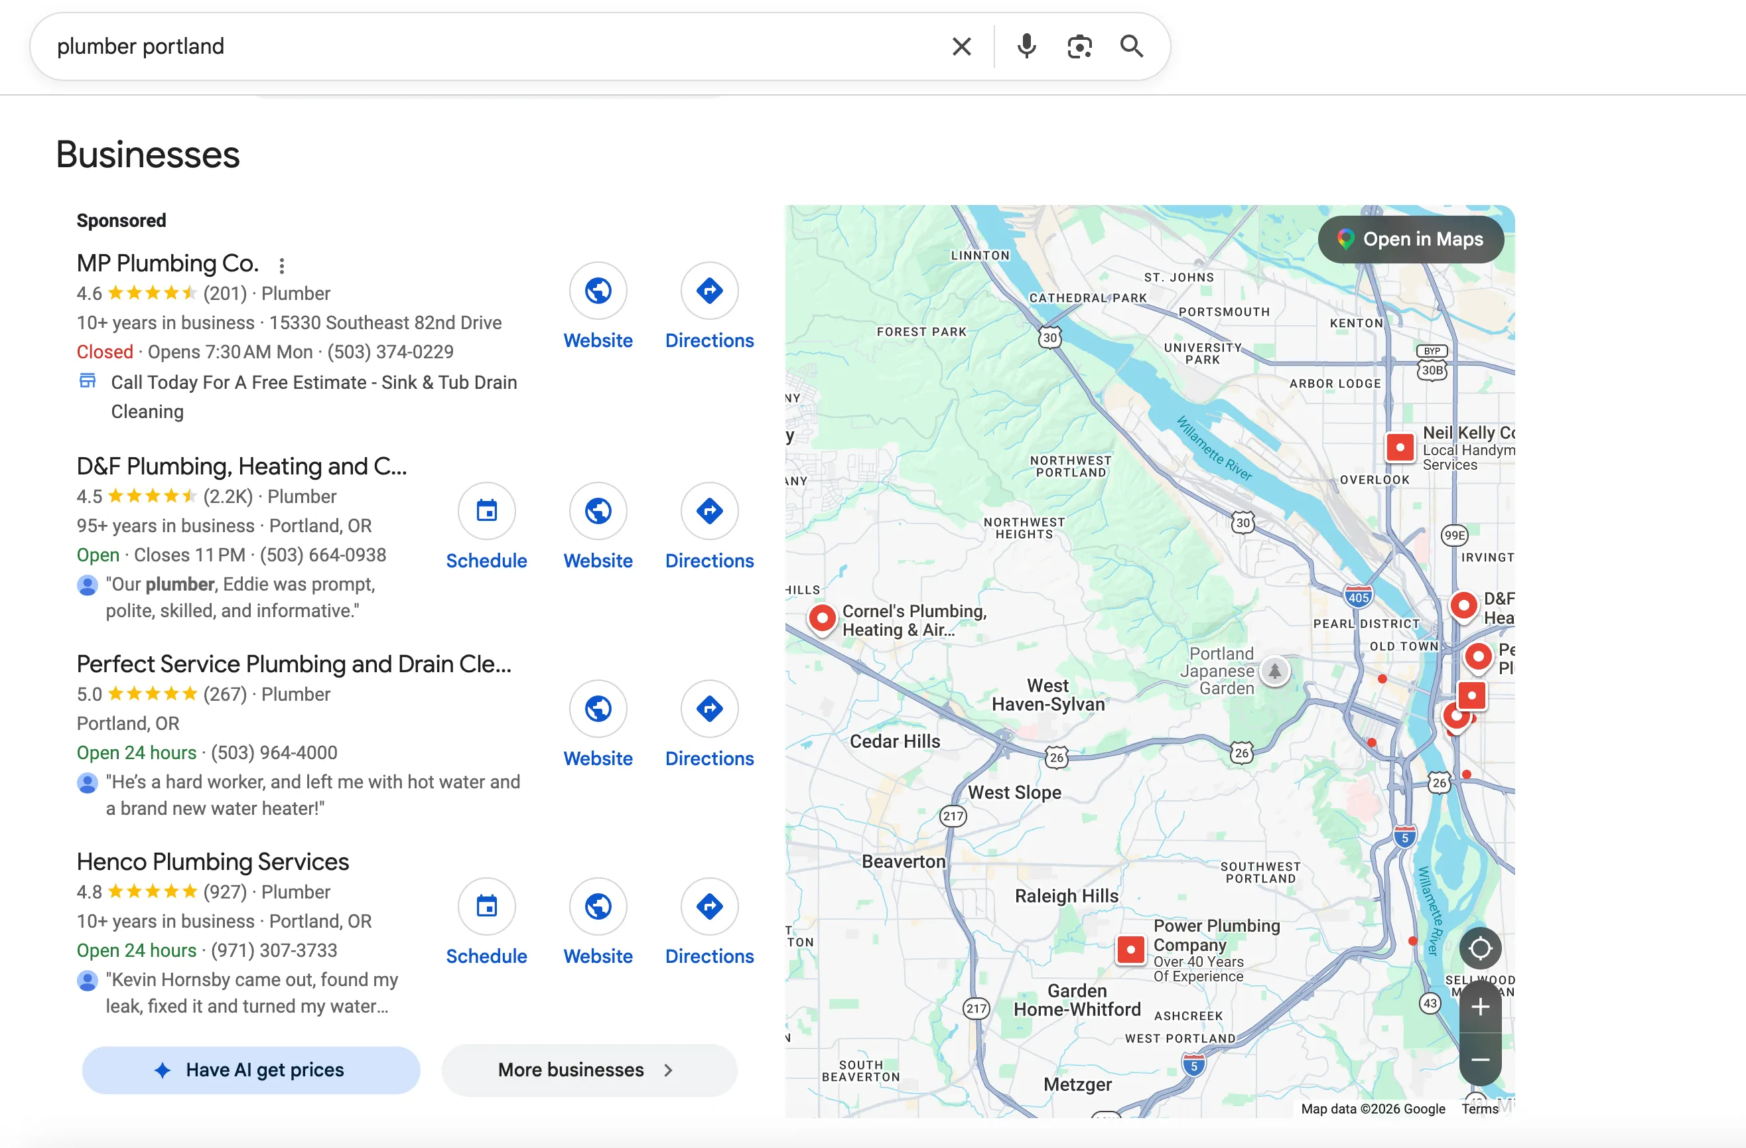Click MP Plumbing phone (503) 374-0229
Image resolution: width=1746 pixels, height=1148 pixels.
[390, 352]
